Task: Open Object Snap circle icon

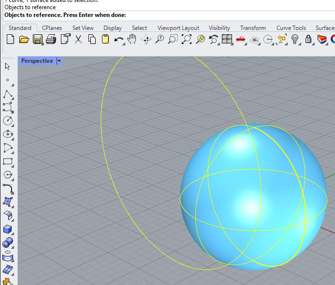Action: click(268, 40)
